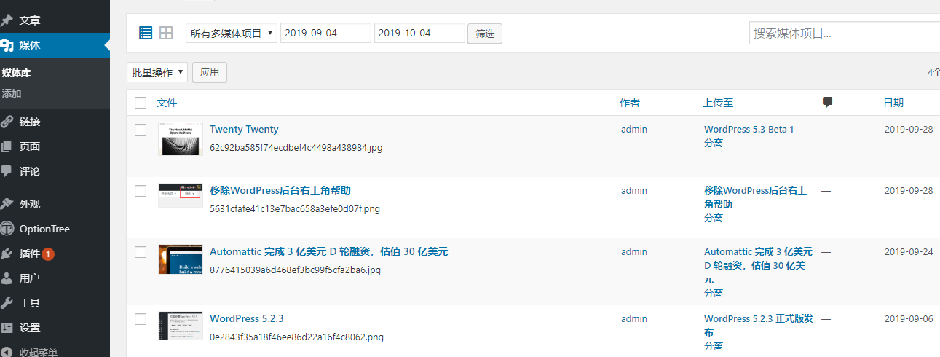940x357 pixels.
Task: Click the plugin update badge showing 1
Action: coord(47,254)
